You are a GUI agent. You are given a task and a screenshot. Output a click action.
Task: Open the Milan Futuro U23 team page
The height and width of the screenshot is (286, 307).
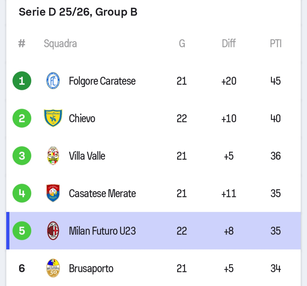coord(102,231)
